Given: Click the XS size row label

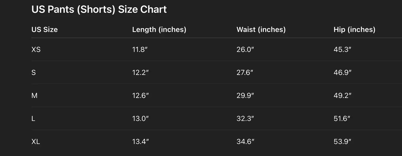Looking at the screenshot, I should 36,50.
